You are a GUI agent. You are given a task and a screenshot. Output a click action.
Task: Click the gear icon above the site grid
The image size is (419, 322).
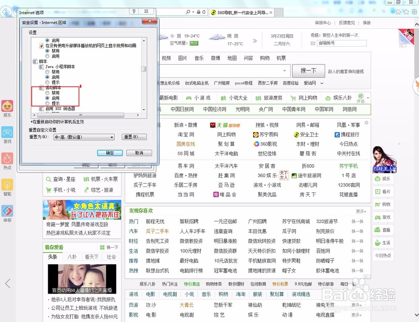(x=366, y=123)
